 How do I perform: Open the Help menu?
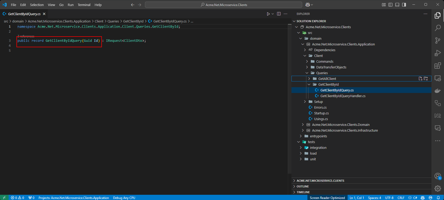pyautogui.click(x=98, y=5)
